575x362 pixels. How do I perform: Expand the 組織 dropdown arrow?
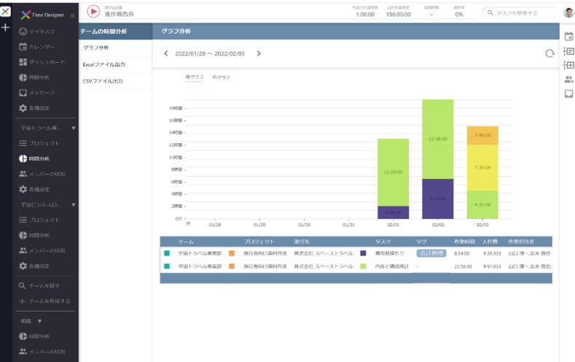click(39, 321)
